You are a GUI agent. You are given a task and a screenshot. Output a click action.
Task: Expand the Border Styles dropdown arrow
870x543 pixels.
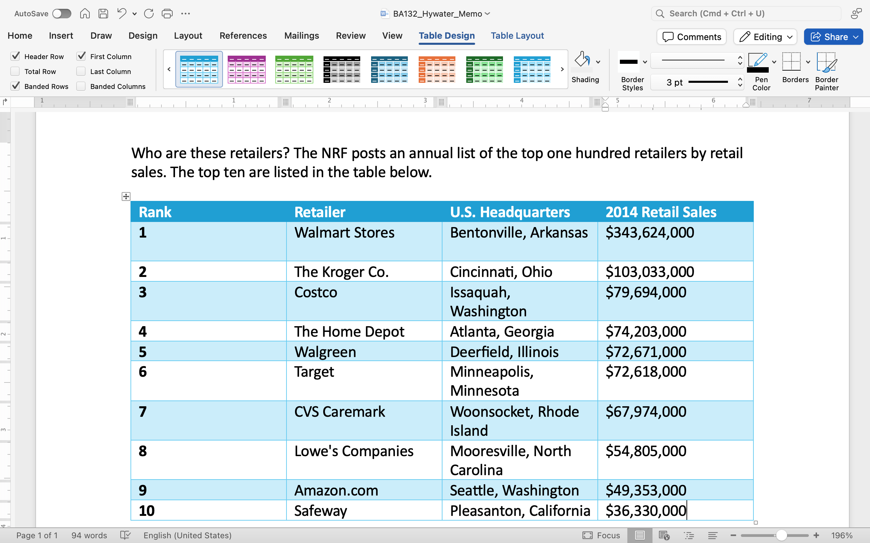click(x=645, y=62)
